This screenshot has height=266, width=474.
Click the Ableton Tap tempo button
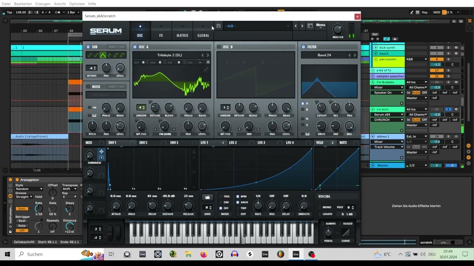click(x=9, y=12)
